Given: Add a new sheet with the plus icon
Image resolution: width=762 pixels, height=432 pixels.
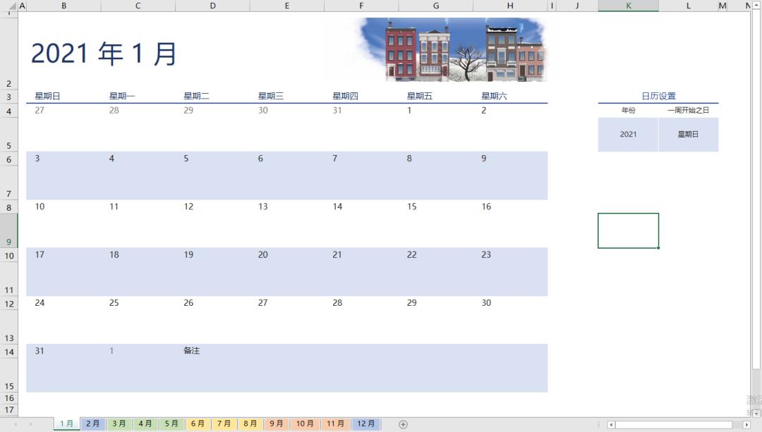Looking at the screenshot, I should [x=403, y=424].
